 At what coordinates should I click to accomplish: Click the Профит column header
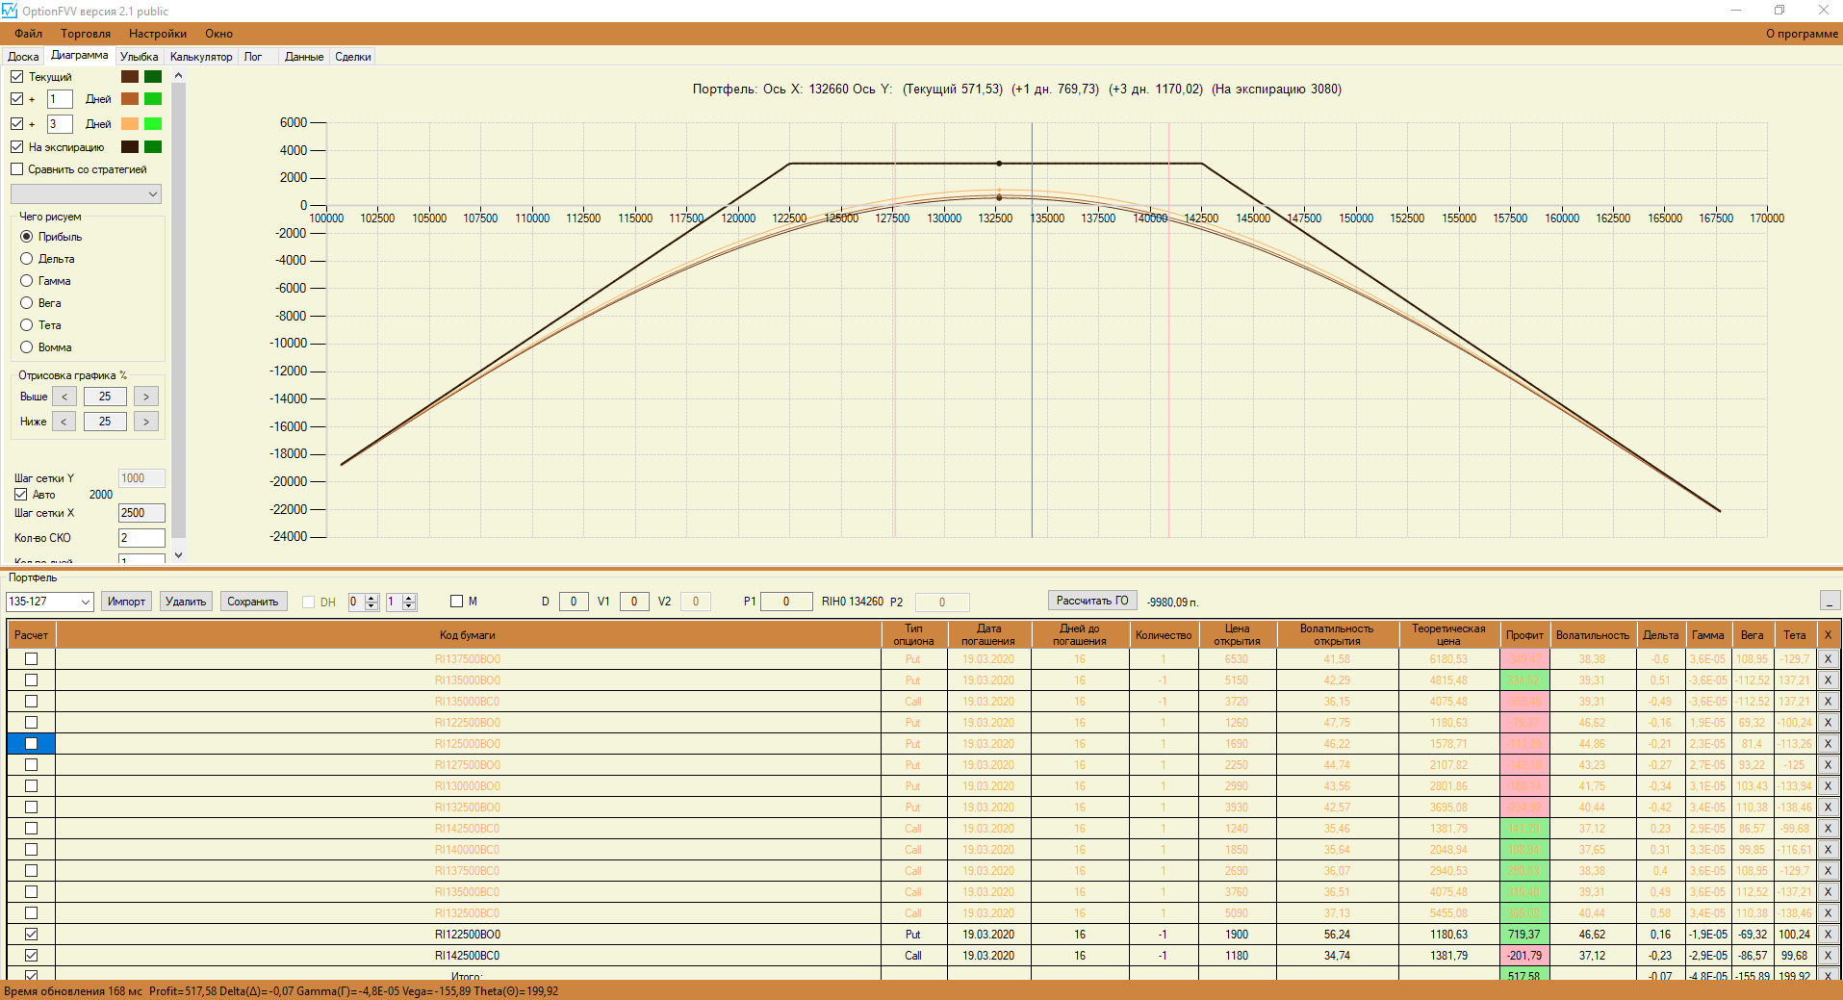pyautogui.click(x=1524, y=635)
